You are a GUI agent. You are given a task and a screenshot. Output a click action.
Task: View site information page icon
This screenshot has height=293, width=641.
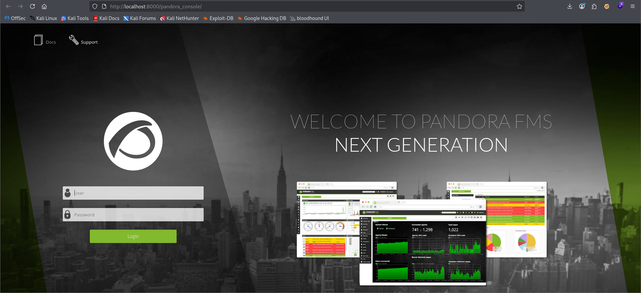coord(104,6)
